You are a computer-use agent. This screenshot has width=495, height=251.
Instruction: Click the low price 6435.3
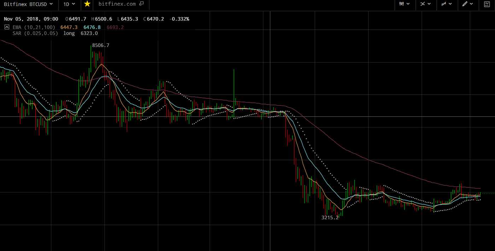click(129, 19)
